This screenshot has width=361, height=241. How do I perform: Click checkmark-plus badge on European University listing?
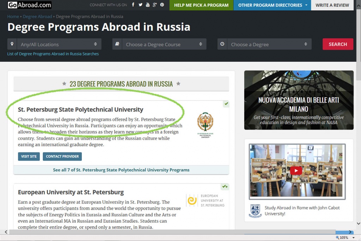point(225,186)
